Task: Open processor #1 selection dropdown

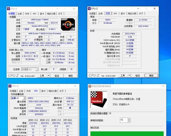Action: [37, 69]
